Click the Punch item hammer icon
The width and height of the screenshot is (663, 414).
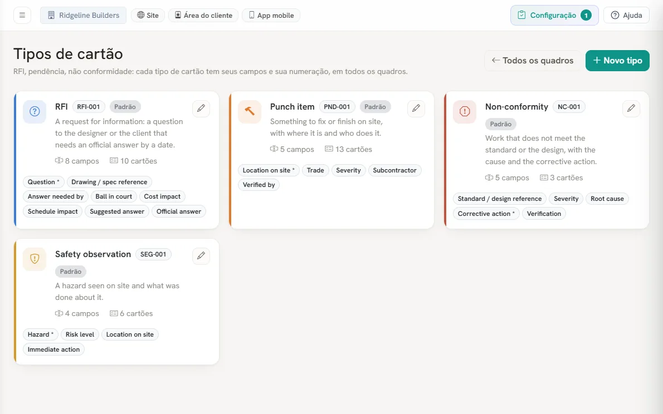250,111
